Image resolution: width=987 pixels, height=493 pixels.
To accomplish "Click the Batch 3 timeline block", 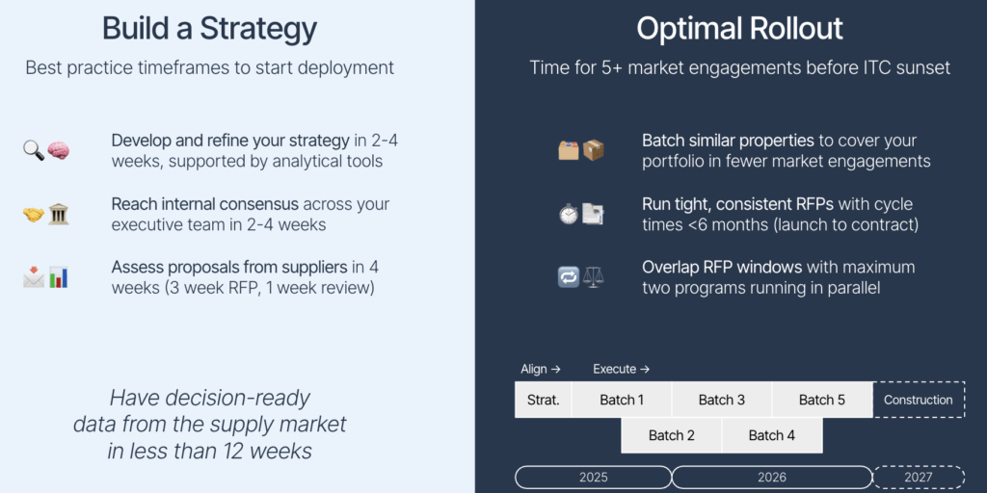I will [x=722, y=400].
